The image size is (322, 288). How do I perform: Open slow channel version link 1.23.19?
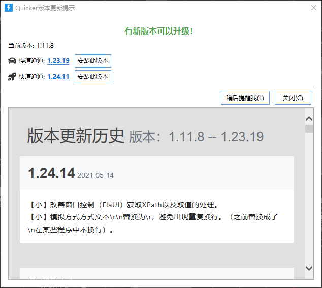click(58, 61)
